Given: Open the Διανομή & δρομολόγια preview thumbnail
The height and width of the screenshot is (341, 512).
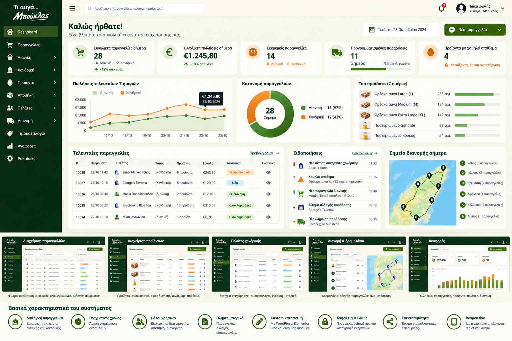Looking at the screenshot, I should tap(357, 264).
